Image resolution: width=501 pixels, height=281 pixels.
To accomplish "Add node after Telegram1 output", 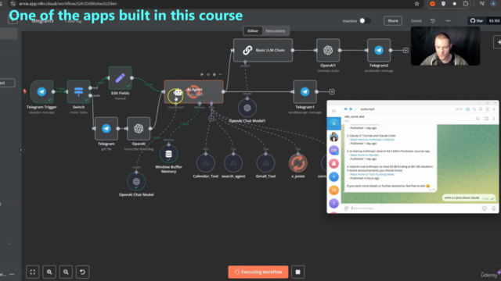I will pos(332,92).
